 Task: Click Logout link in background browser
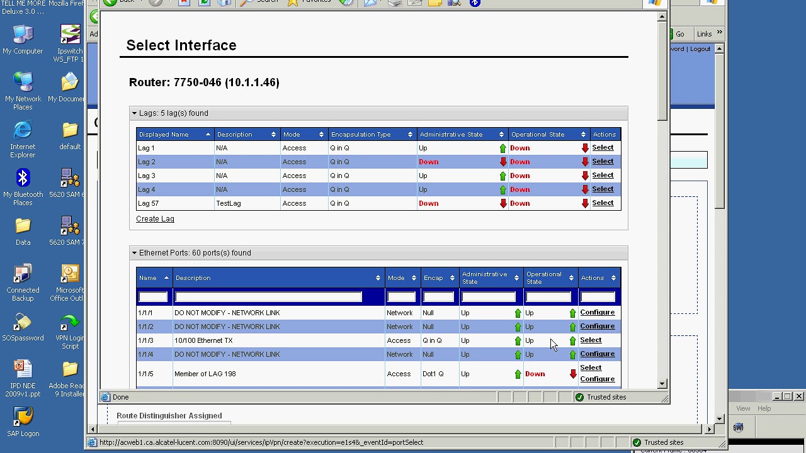[x=700, y=49]
